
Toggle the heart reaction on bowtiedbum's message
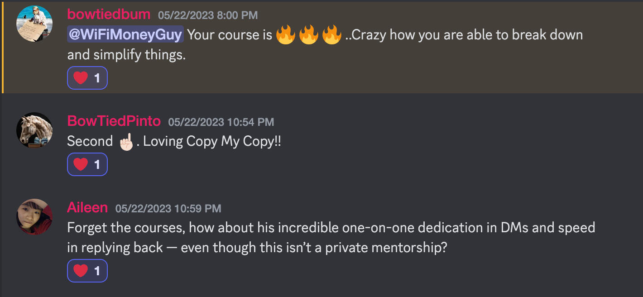(87, 78)
